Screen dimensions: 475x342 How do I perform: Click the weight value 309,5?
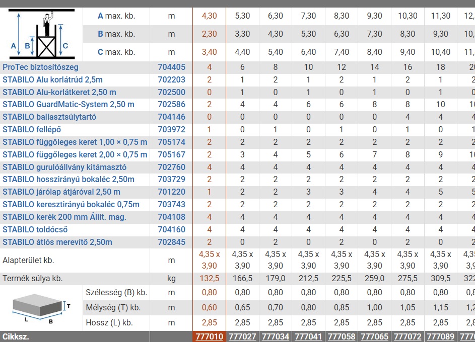coord(440,279)
